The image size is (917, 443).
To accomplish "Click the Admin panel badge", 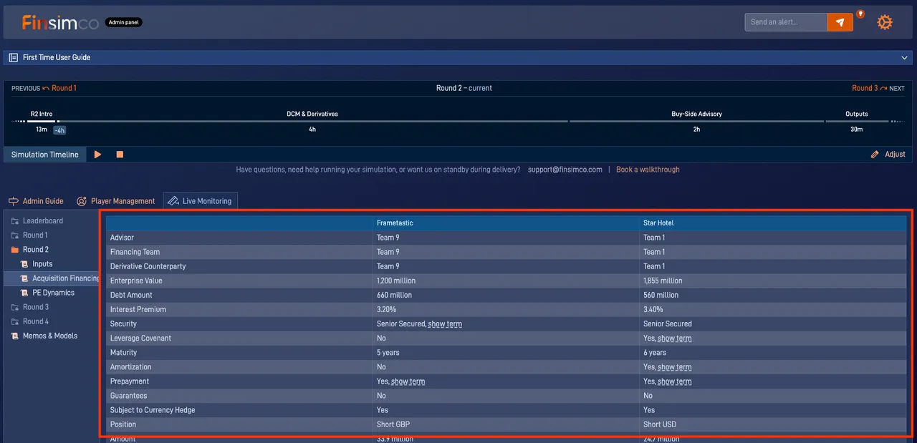I will tap(124, 22).
